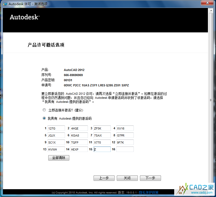Click activation code field 1 containing 127G
The image size is (216, 197).
[56, 128]
